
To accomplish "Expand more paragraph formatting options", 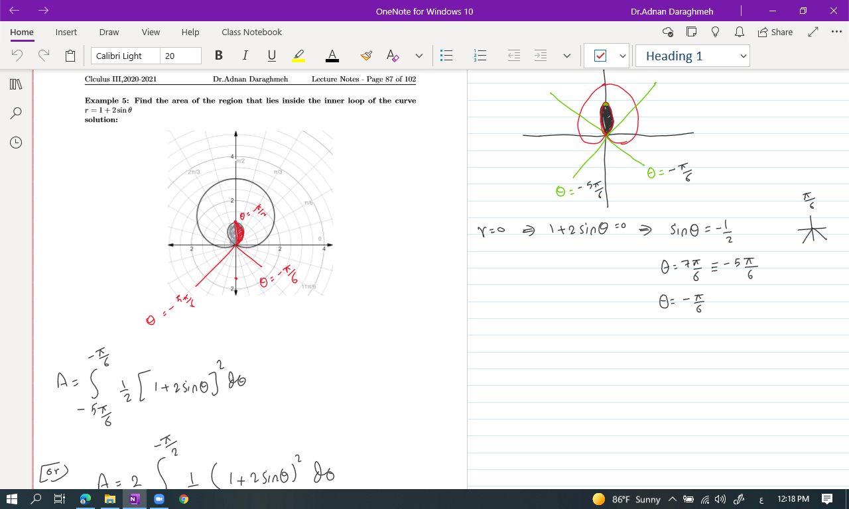I will click(566, 56).
